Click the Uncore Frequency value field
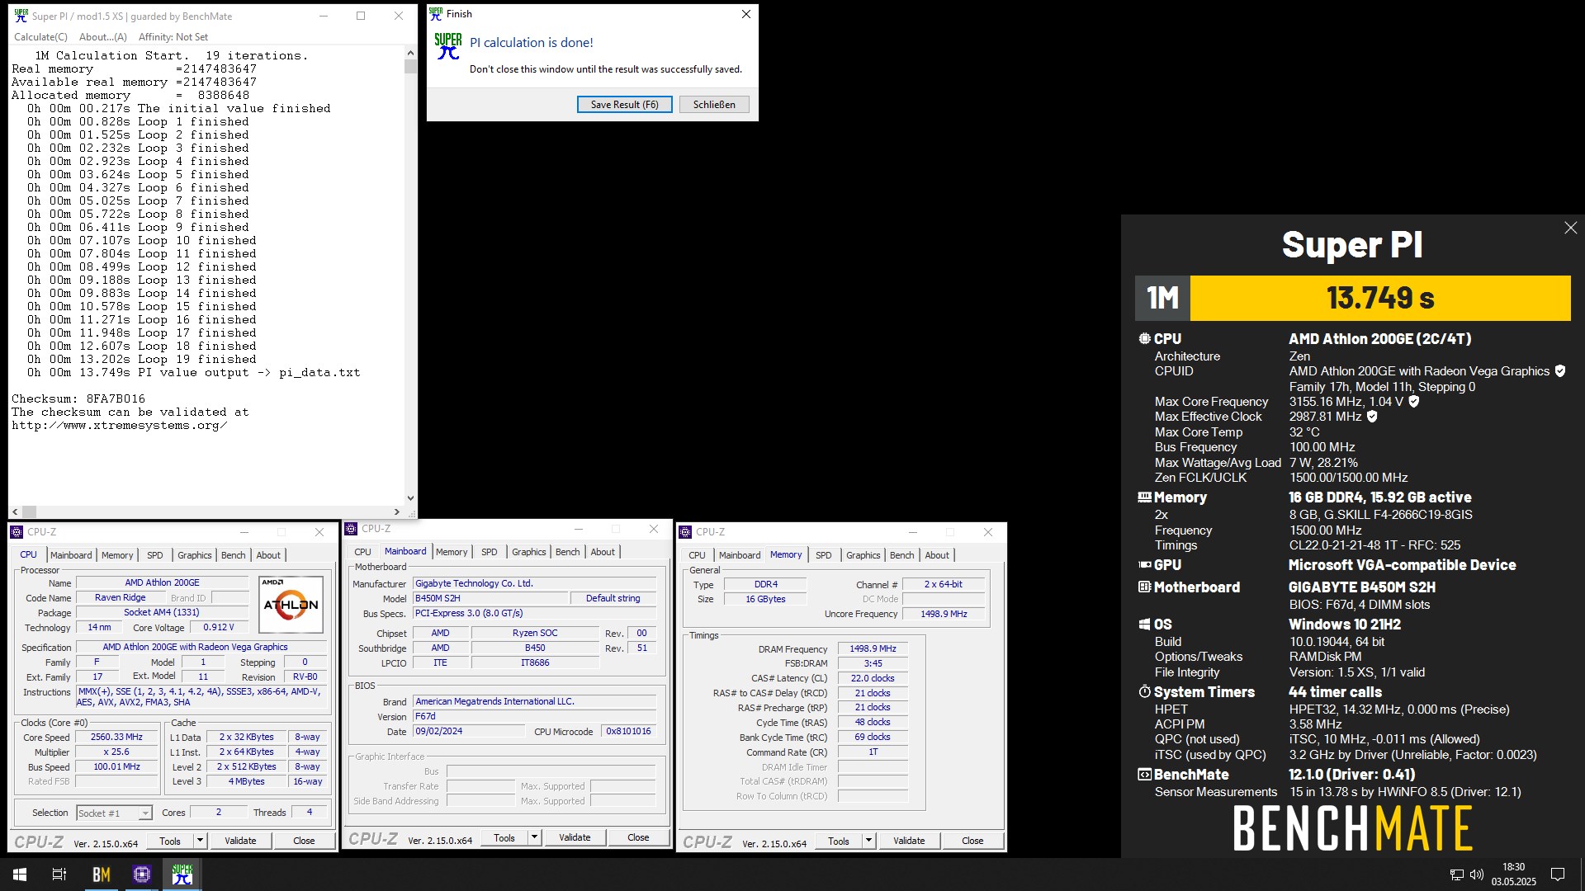Viewport: 1585px width, 891px height. 944,615
